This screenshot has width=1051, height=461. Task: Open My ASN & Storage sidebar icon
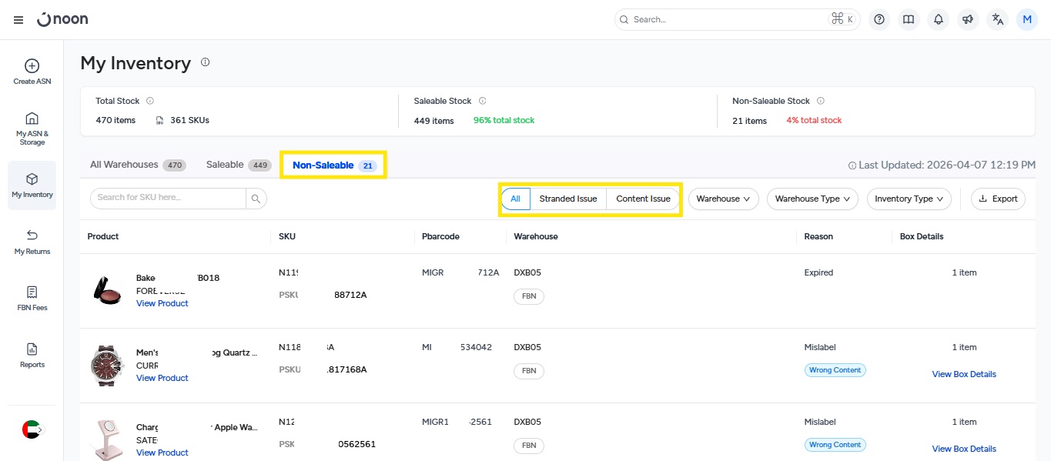point(32,119)
